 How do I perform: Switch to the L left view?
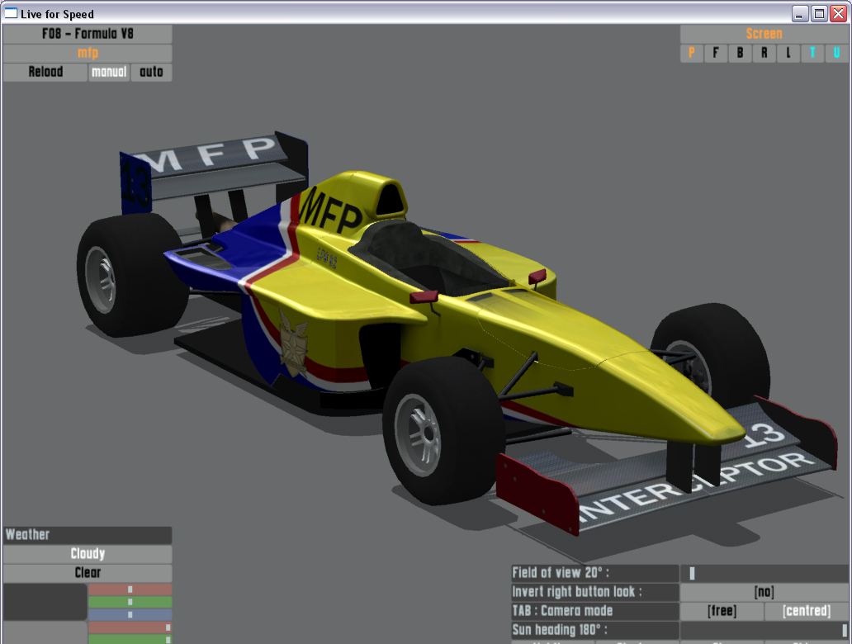788,53
